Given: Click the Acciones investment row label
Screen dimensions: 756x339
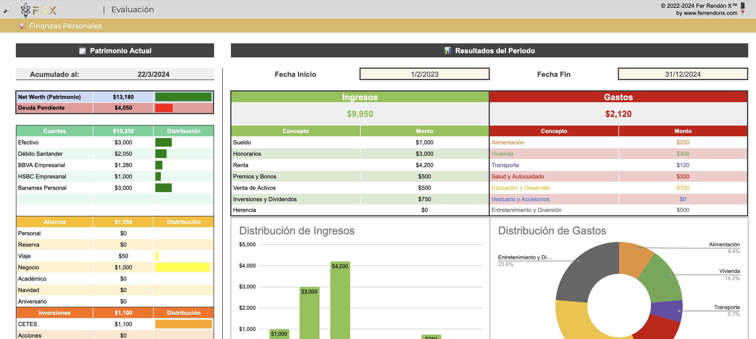Looking at the screenshot, I should tap(30, 335).
